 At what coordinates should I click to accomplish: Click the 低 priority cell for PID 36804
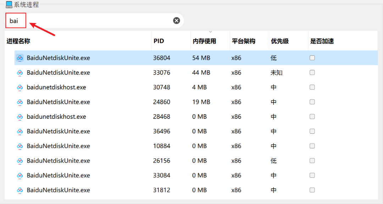(273, 58)
